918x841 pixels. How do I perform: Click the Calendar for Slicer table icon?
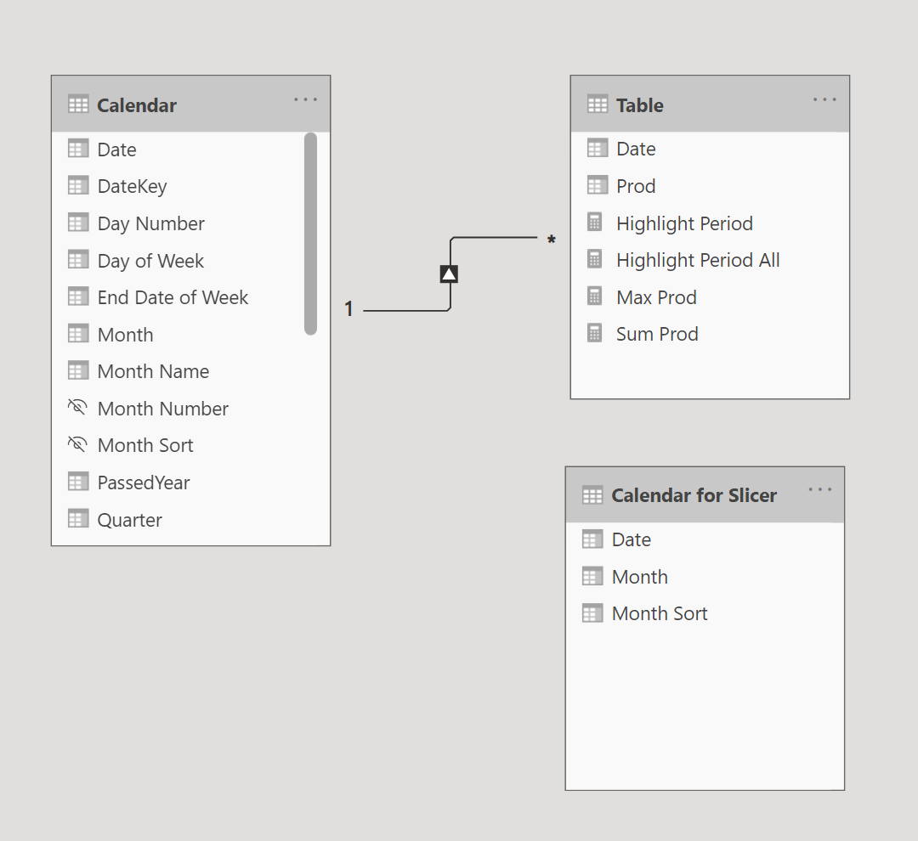tap(592, 495)
